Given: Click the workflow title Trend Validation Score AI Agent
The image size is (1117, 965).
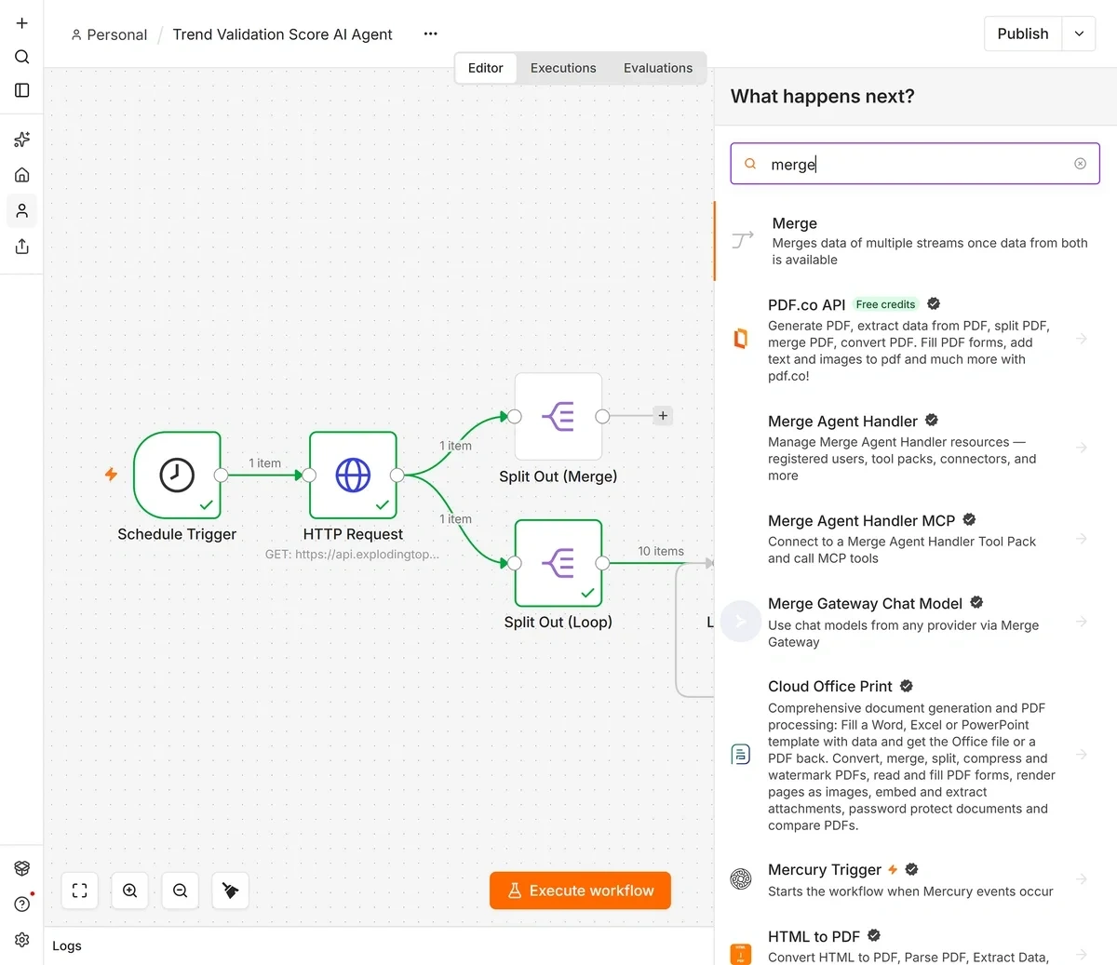Looking at the screenshot, I should 282,34.
